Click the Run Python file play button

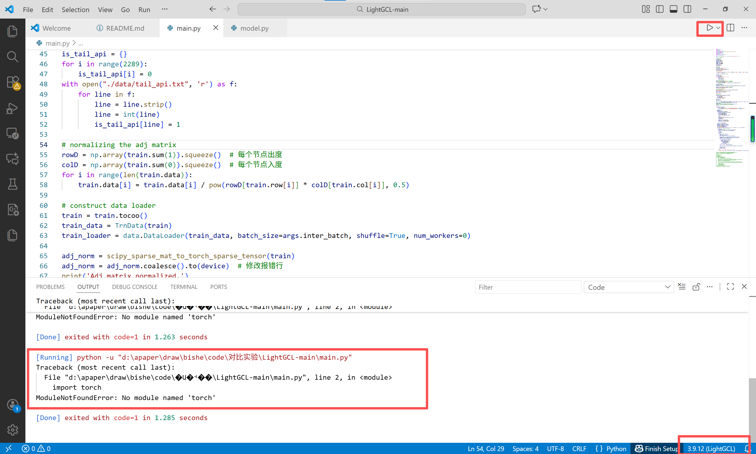point(709,28)
